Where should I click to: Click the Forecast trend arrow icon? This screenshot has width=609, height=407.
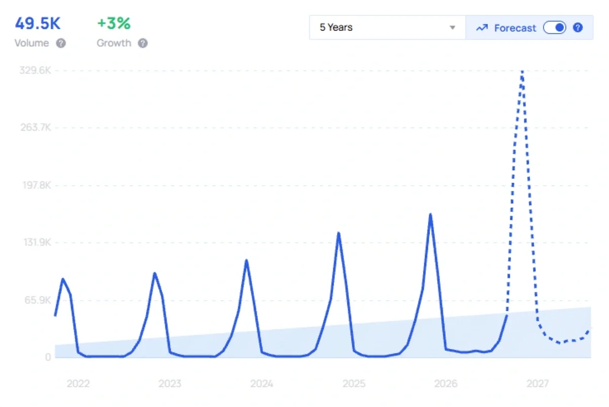click(482, 28)
